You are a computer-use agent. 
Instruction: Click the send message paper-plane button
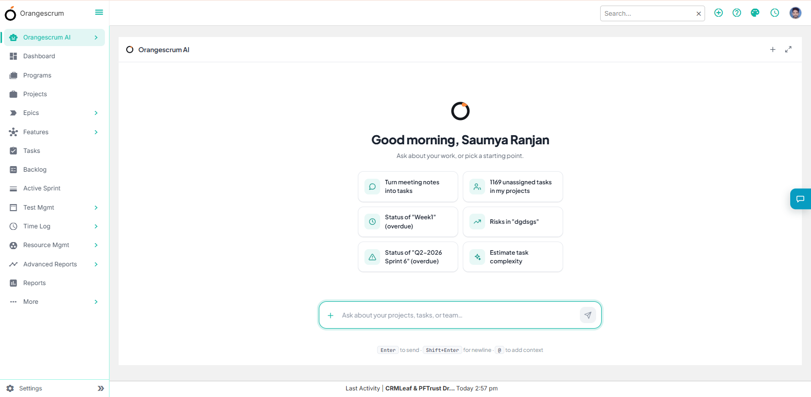point(587,315)
